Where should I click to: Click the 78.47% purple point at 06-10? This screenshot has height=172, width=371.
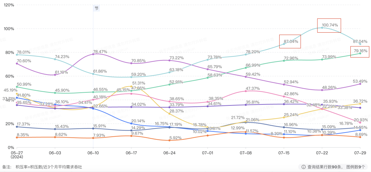(93, 54)
